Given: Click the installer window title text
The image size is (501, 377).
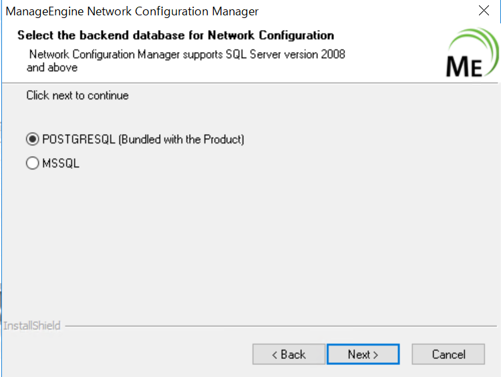Looking at the screenshot, I should coord(132,11).
